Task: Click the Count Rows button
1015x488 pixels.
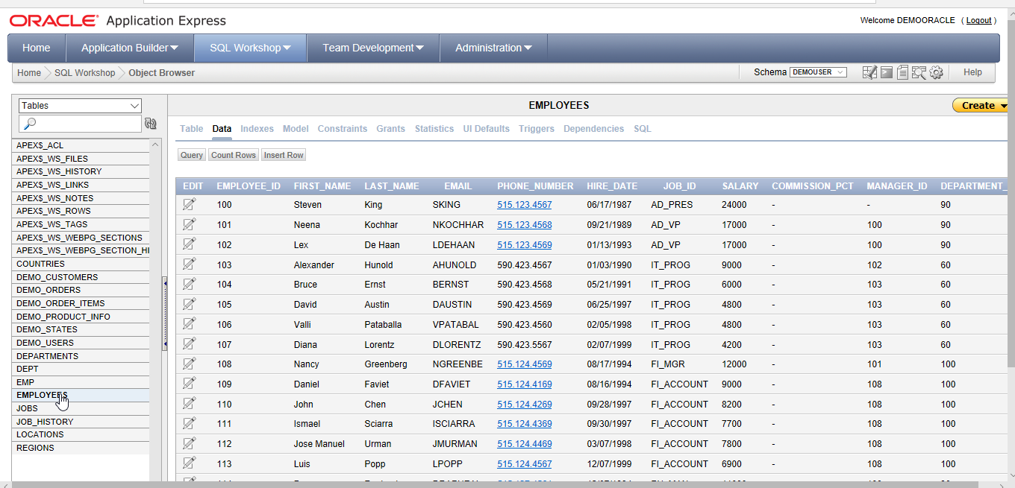Action: (234, 155)
